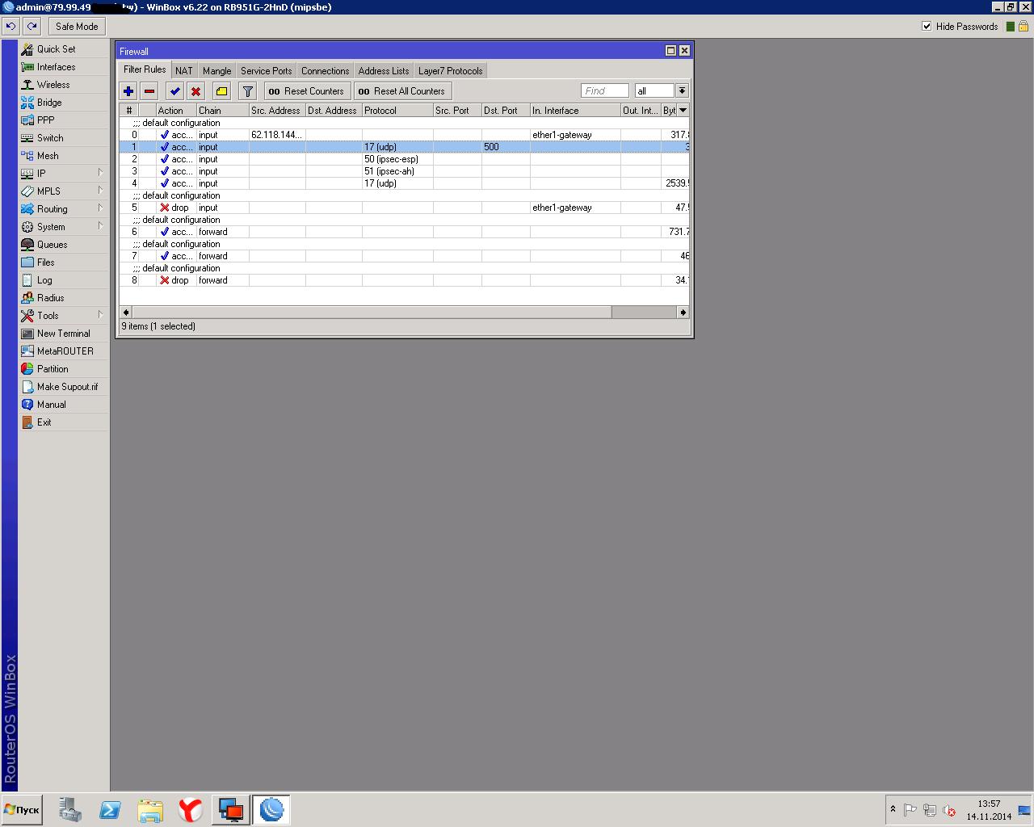Switch to the Mangle tab
The width and height of the screenshot is (1034, 827).
pyautogui.click(x=217, y=71)
